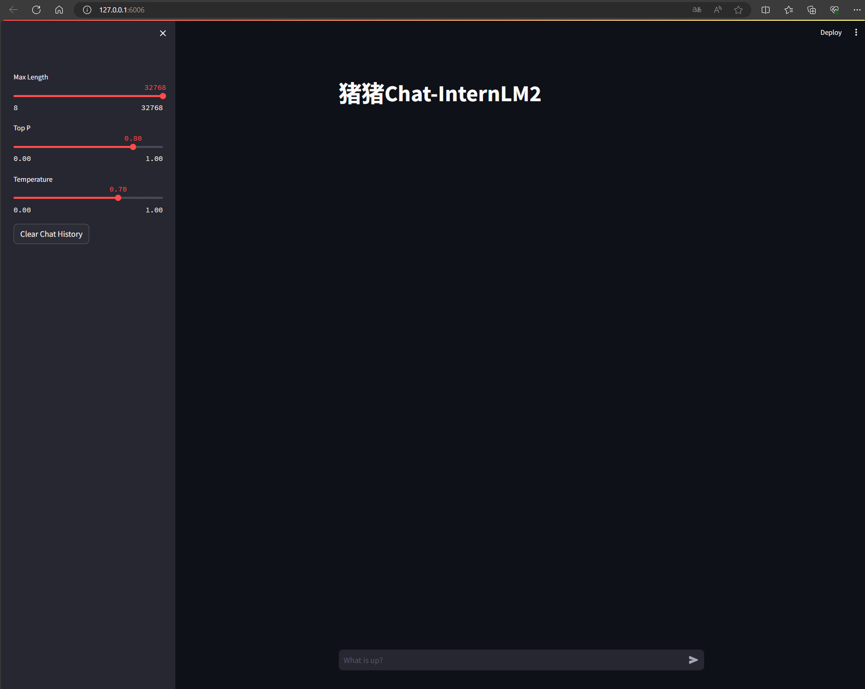
Task: Open browser essentials heart icon
Action: click(834, 10)
